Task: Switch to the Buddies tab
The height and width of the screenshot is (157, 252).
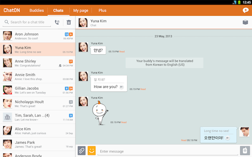Action: tap(37, 11)
